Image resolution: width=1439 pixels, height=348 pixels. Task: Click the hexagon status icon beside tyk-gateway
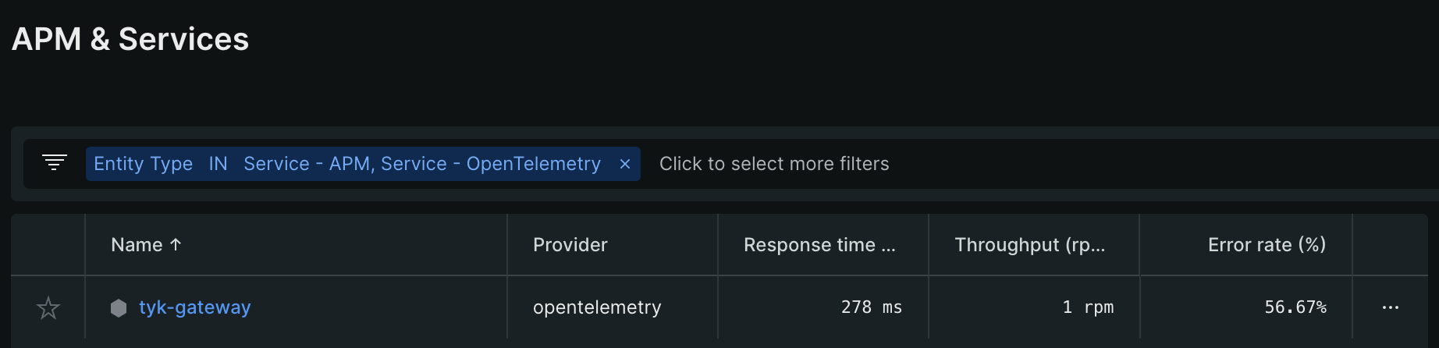coord(119,308)
